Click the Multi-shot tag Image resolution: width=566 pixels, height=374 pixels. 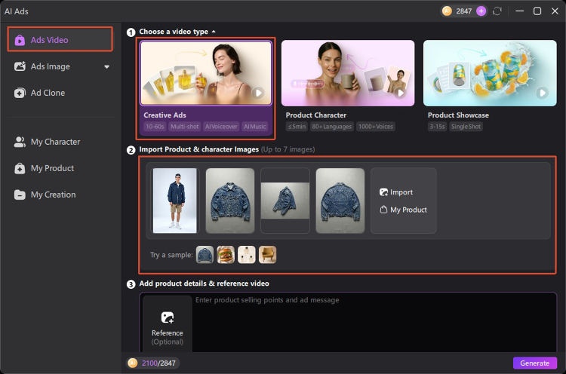pos(184,127)
